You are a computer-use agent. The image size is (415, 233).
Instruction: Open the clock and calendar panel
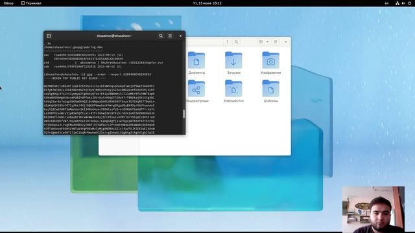207,3
